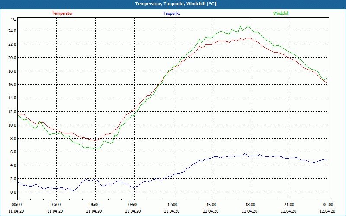The image size is (346, 216).
Task: Click the 12:00 time axis label
Action: click(x=172, y=205)
